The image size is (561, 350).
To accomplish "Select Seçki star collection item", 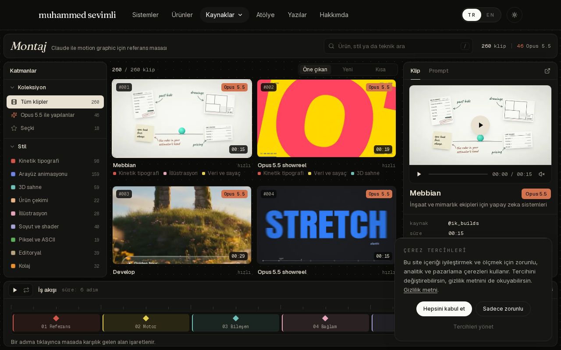I will 55,128.
